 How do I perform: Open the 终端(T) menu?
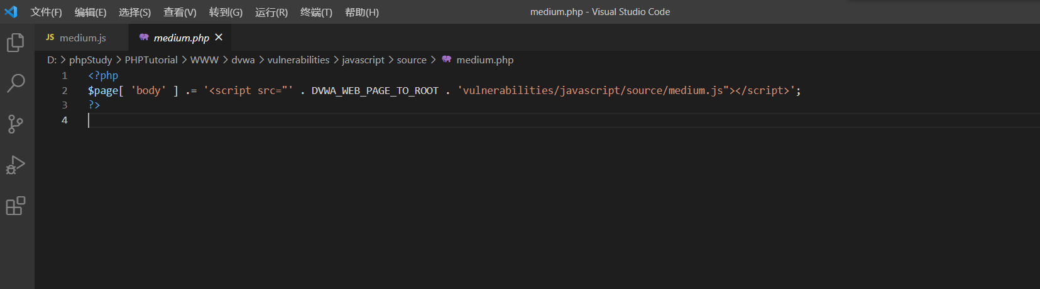pyautogui.click(x=316, y=13)
